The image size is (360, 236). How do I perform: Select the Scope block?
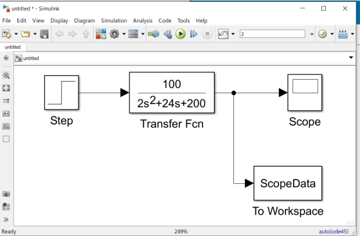click(x=305, y=93)
